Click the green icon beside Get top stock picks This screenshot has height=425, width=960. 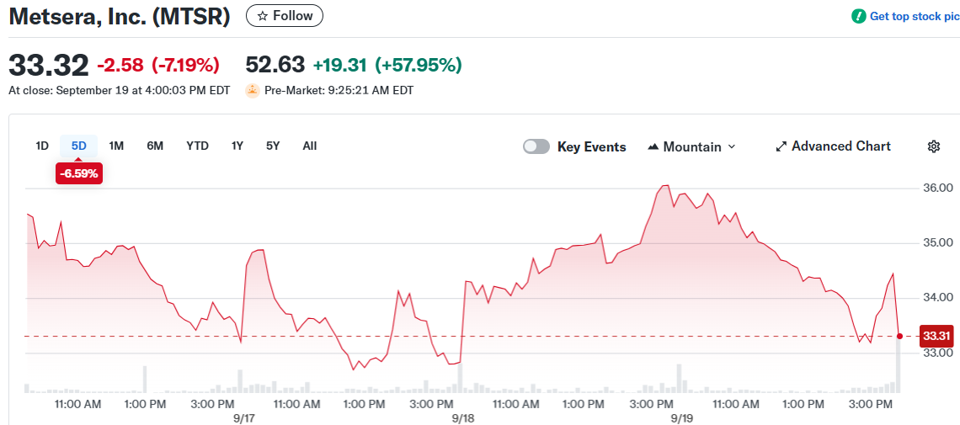click(859, 17)
